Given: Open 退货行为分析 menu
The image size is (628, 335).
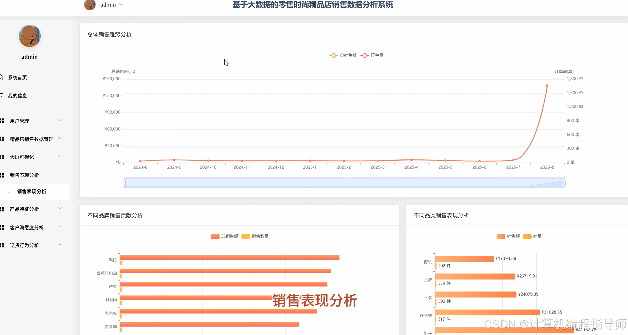Looking at the screenshot, I should pyautogui.click(x=24, y=245).
